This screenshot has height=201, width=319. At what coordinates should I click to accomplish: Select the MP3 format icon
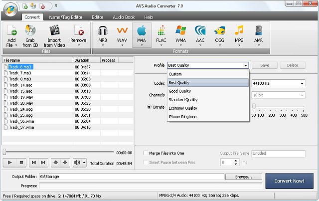click(103, 31)
